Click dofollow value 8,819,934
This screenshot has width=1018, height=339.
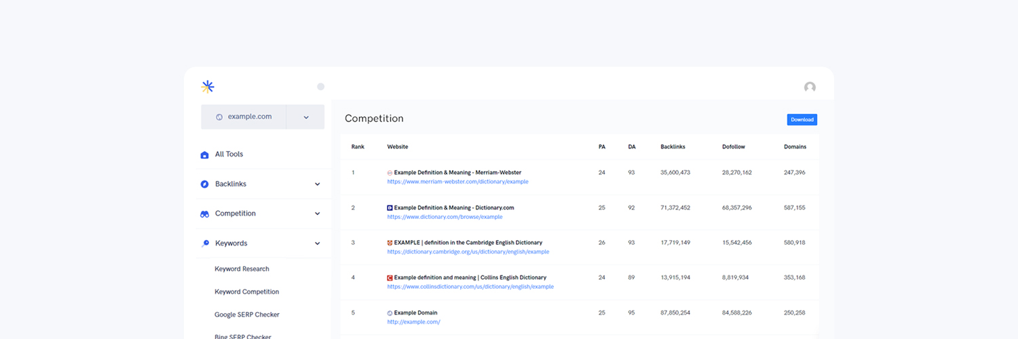click(x=735, y=278)
